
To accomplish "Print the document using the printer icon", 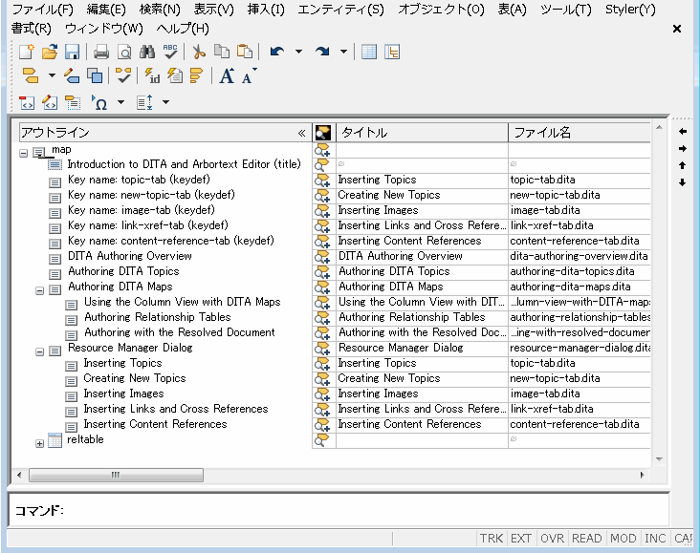I will click(x=101, y=52).
